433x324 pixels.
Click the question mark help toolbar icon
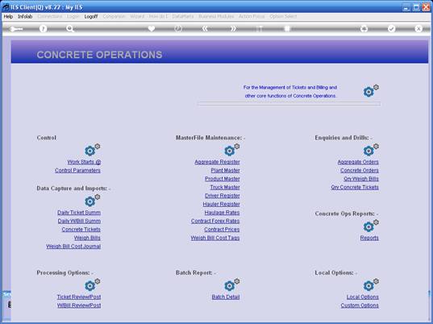click(x=43, y=29)
